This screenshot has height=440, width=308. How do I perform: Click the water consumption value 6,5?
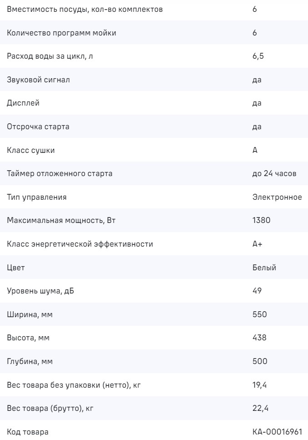click(258, 56)
